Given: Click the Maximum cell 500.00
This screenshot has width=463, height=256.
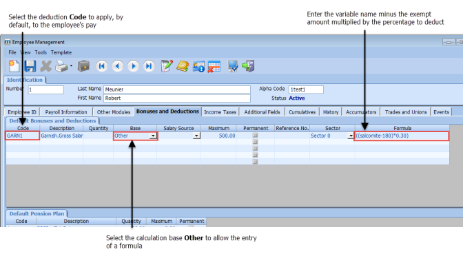Looking at the screenshot, I should pos(218,136).
